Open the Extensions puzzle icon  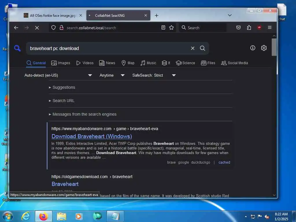(249, 28)
